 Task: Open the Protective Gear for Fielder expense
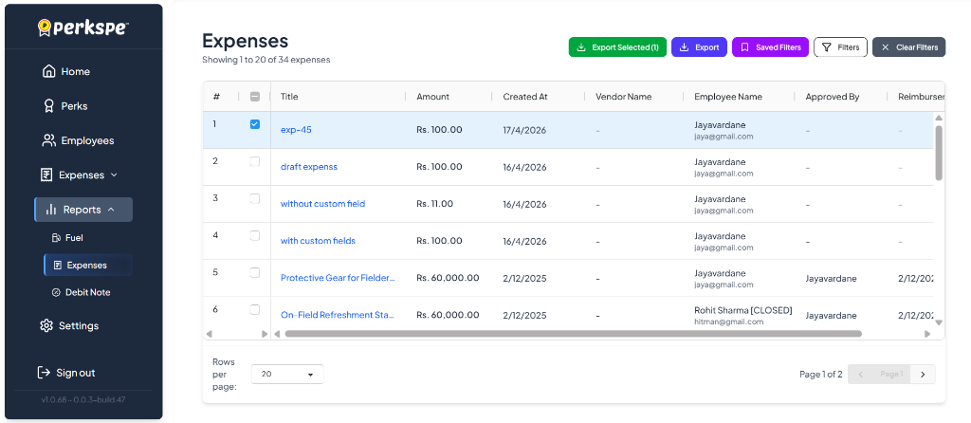[x=338, y=278]
